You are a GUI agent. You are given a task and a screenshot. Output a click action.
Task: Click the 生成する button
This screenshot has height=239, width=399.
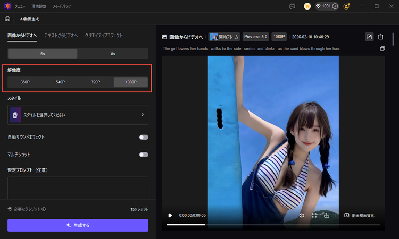click(78, 225)
